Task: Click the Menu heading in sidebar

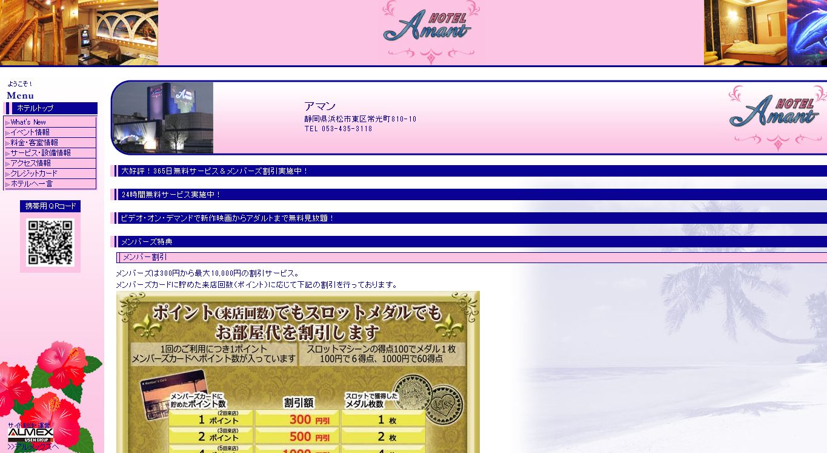Action: [x=21, y=96]
